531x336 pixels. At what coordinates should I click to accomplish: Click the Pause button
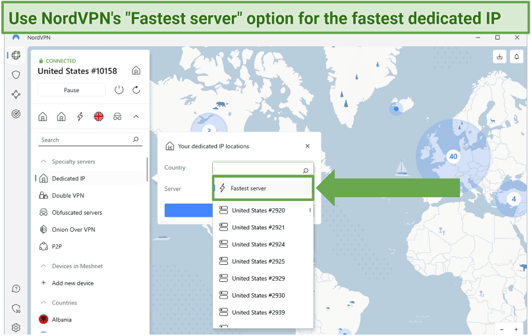pos(71,90)
